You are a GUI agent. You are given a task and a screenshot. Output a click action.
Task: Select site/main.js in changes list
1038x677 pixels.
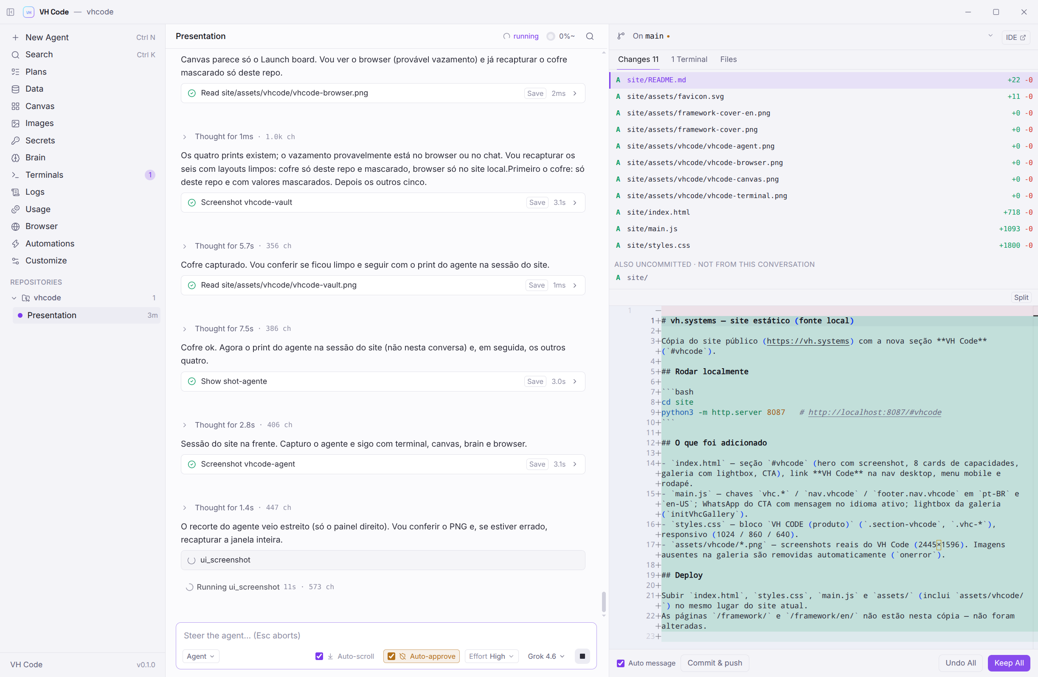point(824,229)
